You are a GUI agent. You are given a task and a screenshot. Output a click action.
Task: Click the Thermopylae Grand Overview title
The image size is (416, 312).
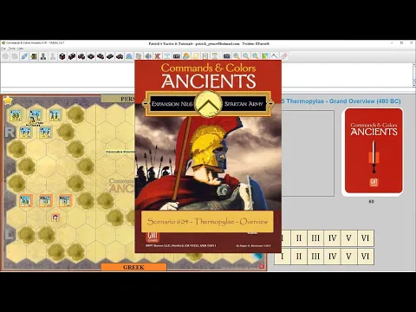[x=341, y=101]
